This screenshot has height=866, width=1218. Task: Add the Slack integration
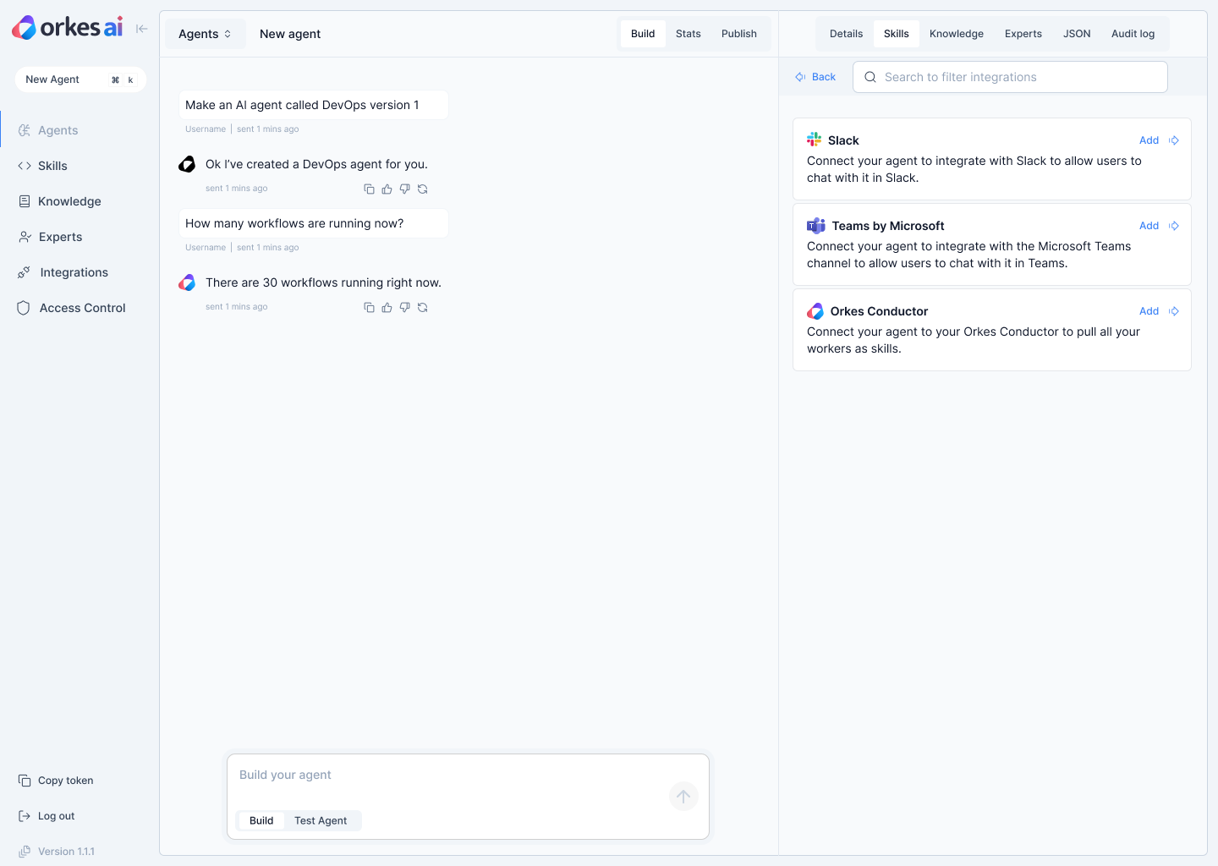point(1149,140)
